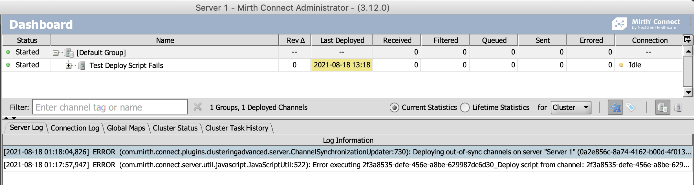The image size is (694, 185).
Task: Switch to ungrouped channel list view icon
Action: (678, 107)
